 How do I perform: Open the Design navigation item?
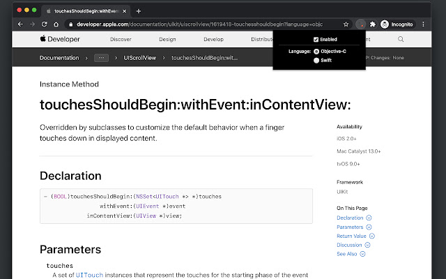[x=167, y=39]
